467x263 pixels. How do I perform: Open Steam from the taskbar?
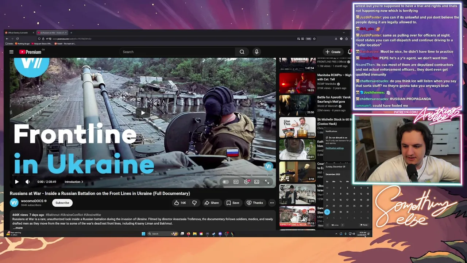[x=213, y=234]
